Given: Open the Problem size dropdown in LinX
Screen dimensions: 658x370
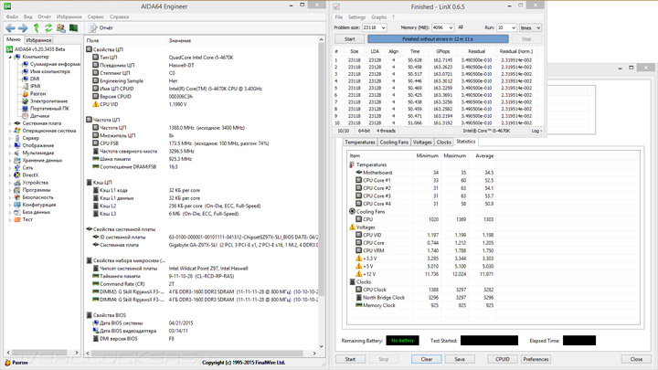Looking at the screenshot, I should (x=382, y=28).
